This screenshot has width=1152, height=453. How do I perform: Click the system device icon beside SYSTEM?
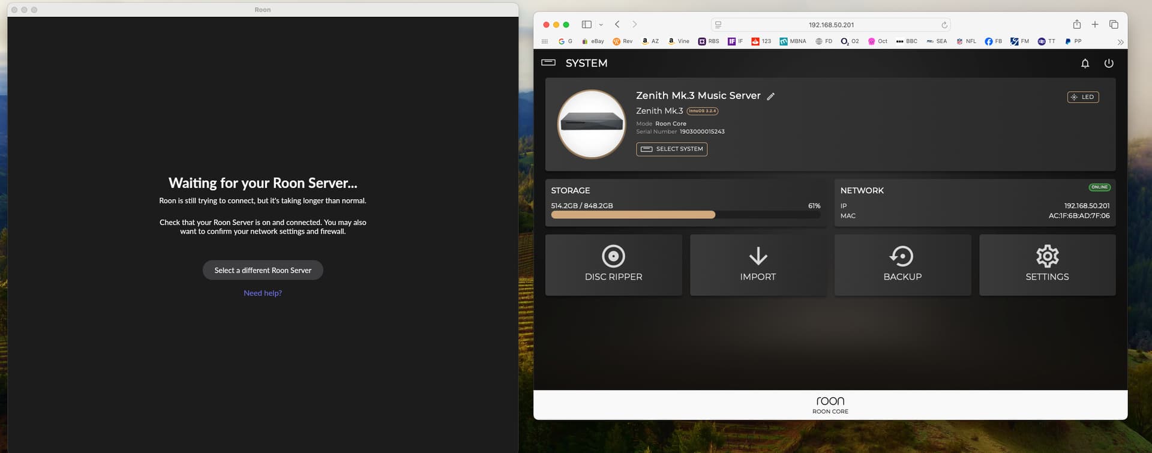coord(548,62)
